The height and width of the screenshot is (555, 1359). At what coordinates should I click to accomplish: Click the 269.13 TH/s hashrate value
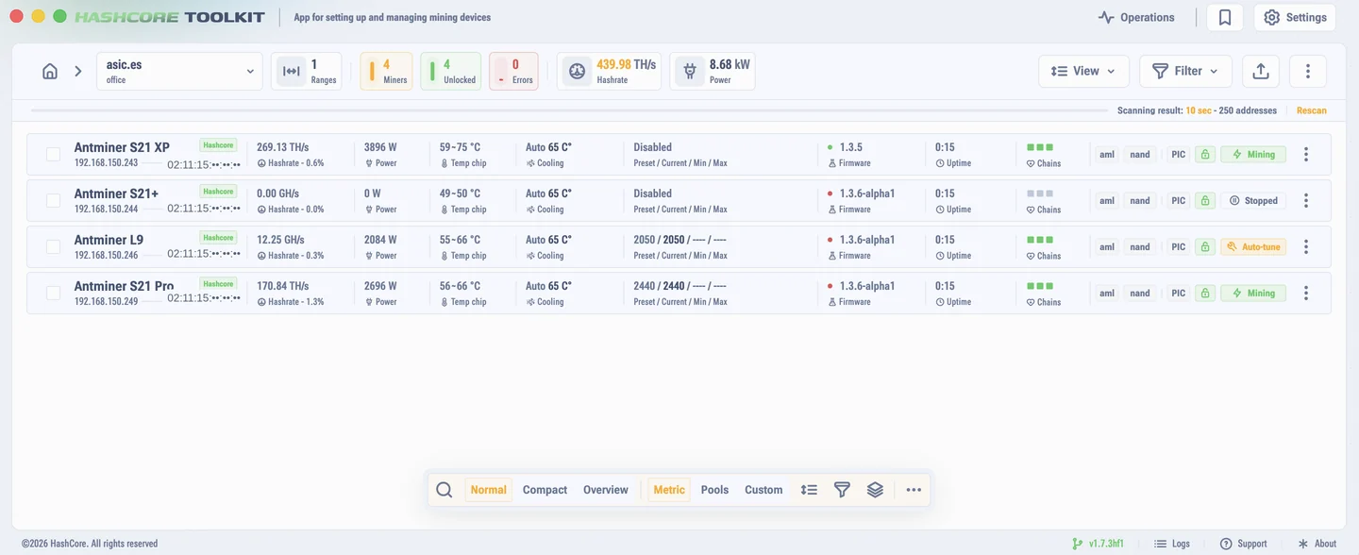coord(282,147)
